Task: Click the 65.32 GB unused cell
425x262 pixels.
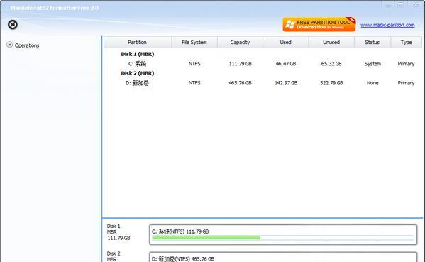Action: (x=331, y=64)
